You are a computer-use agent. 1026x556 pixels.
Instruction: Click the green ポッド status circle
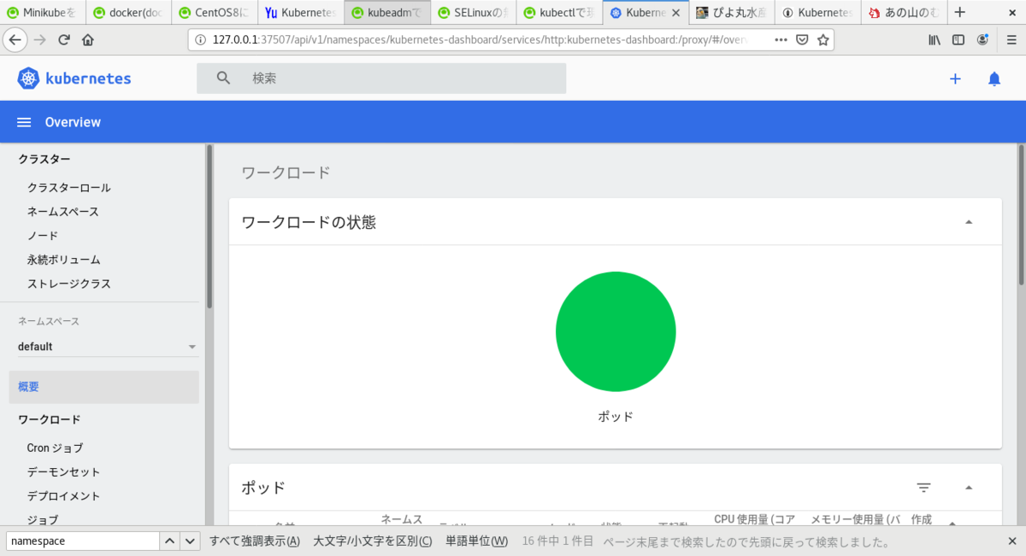[616, 331]
